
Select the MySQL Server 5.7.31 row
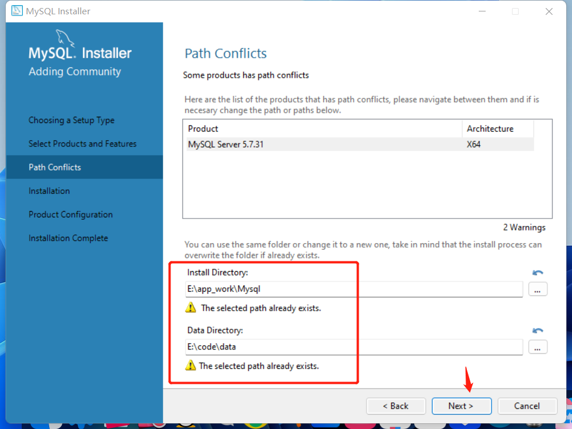point(360,145)
